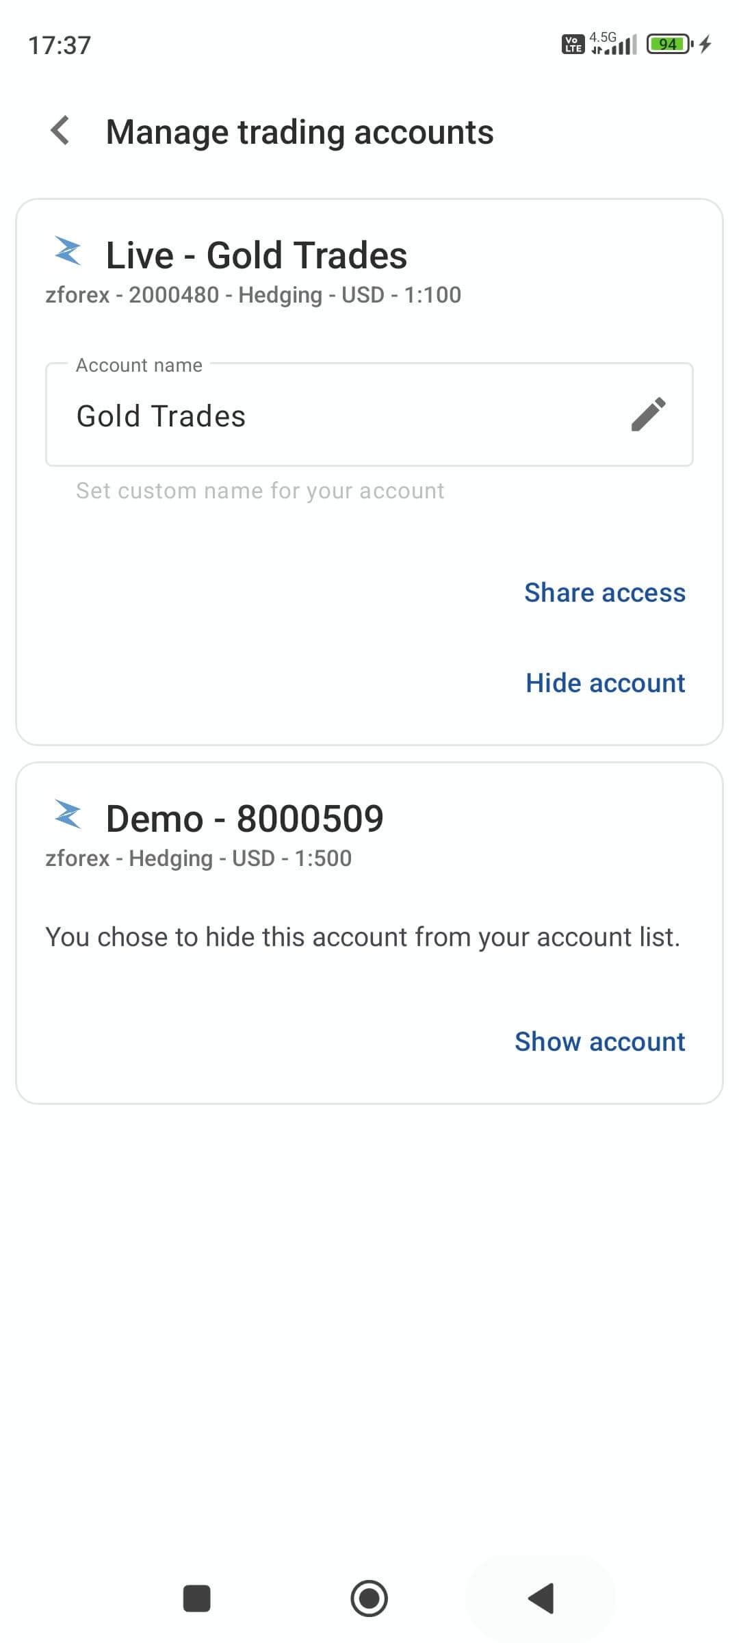
Task: Tap the pencil edit icon
Action: 648,414
